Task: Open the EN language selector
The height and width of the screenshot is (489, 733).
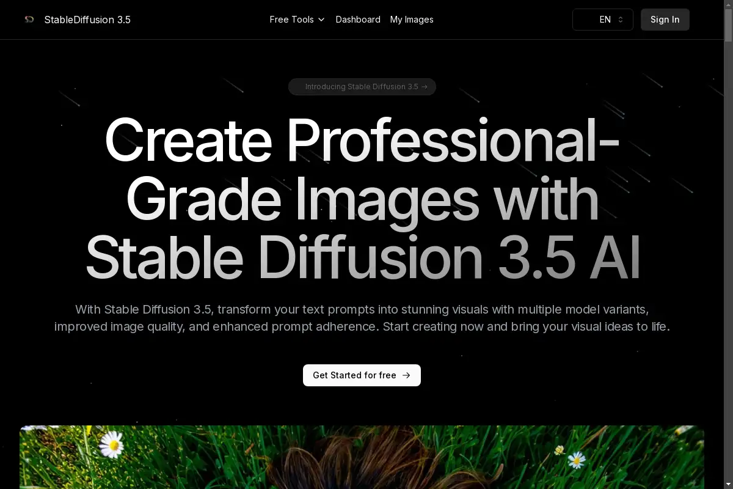Action: coord(603,20)
